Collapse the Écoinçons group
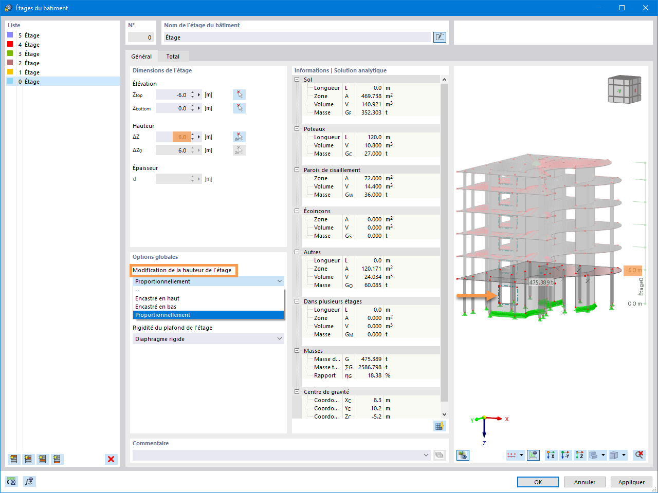This screenshot has width=658, height=493. tap(297, 211)
